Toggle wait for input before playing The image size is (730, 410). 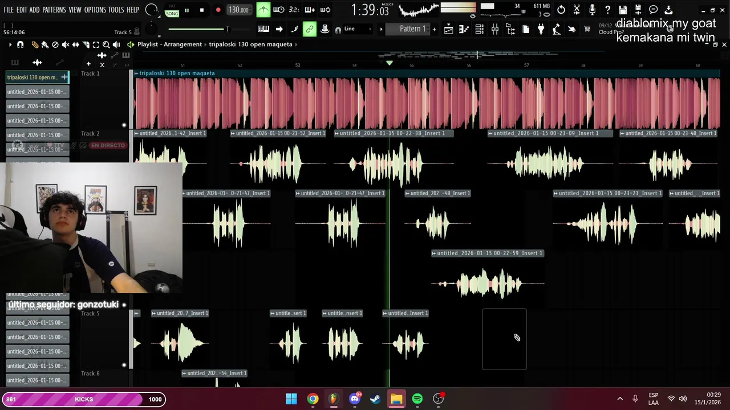[x=278, y=10]
